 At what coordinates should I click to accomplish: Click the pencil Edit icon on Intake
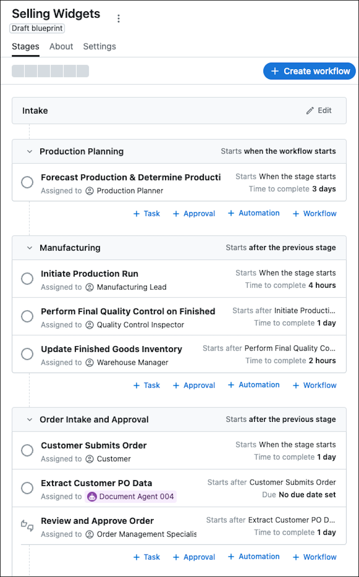[x=310, y=111]
